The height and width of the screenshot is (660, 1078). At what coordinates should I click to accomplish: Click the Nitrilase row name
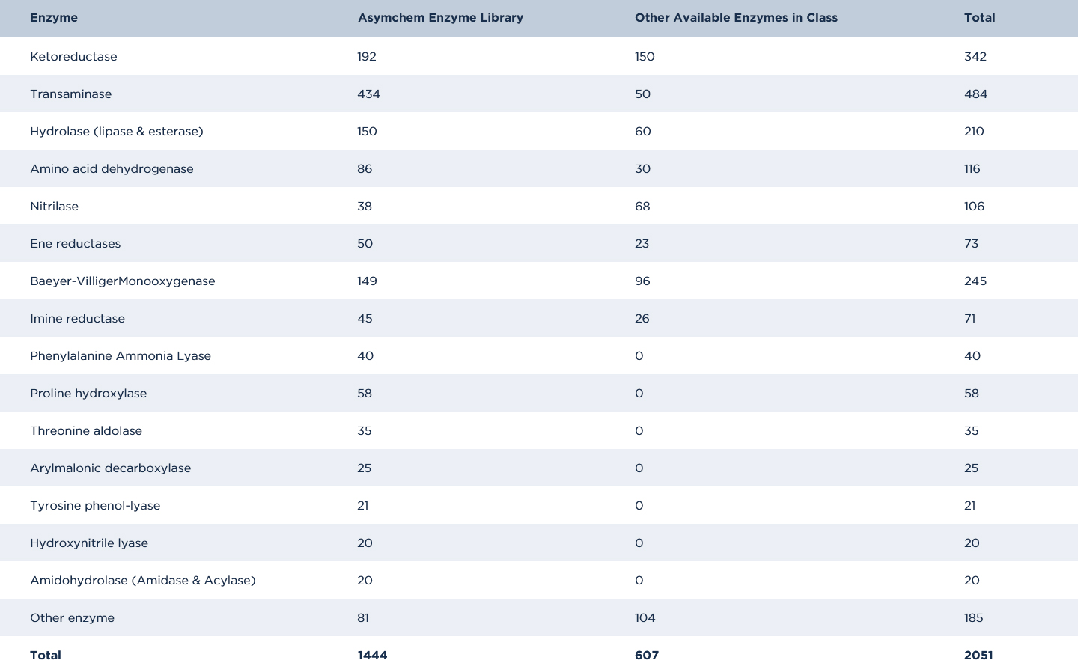click(54, 207)
